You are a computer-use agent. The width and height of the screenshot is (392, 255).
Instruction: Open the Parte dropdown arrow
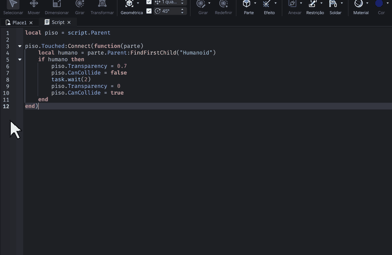(255, 3)
